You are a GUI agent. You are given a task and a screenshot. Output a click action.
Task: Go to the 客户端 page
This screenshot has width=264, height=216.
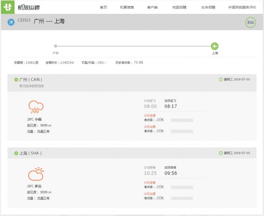coord(152,7)
